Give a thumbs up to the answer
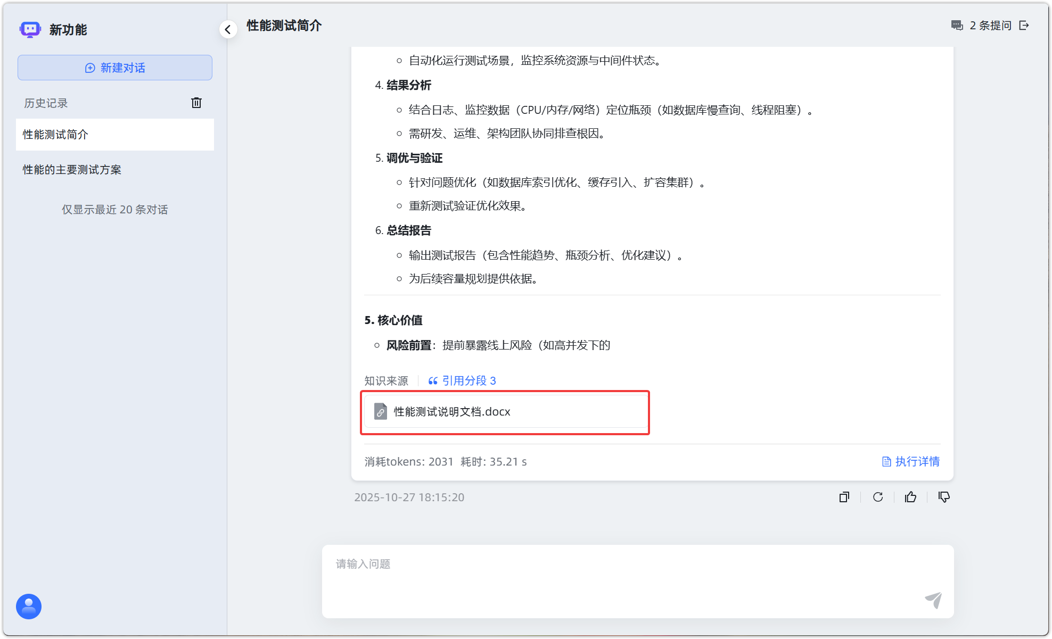Screen dimensions: 1052x639 click(x=910, y=497)
